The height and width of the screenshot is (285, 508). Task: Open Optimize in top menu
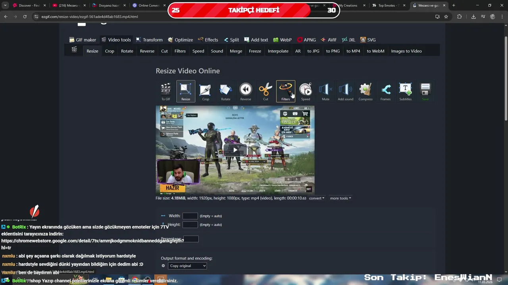[x=180, y=40]
